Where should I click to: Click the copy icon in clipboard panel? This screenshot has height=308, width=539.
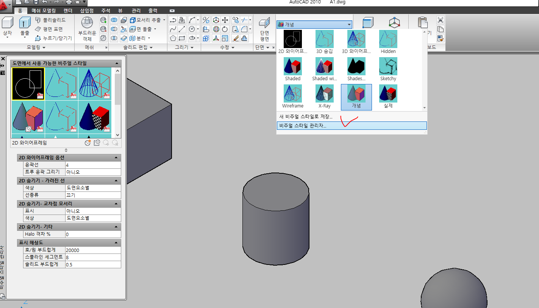440,29
